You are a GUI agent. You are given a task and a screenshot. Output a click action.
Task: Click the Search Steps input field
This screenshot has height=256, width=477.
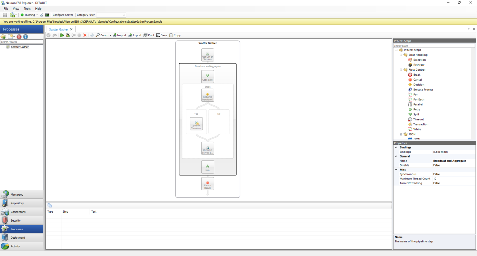point(434,46)
